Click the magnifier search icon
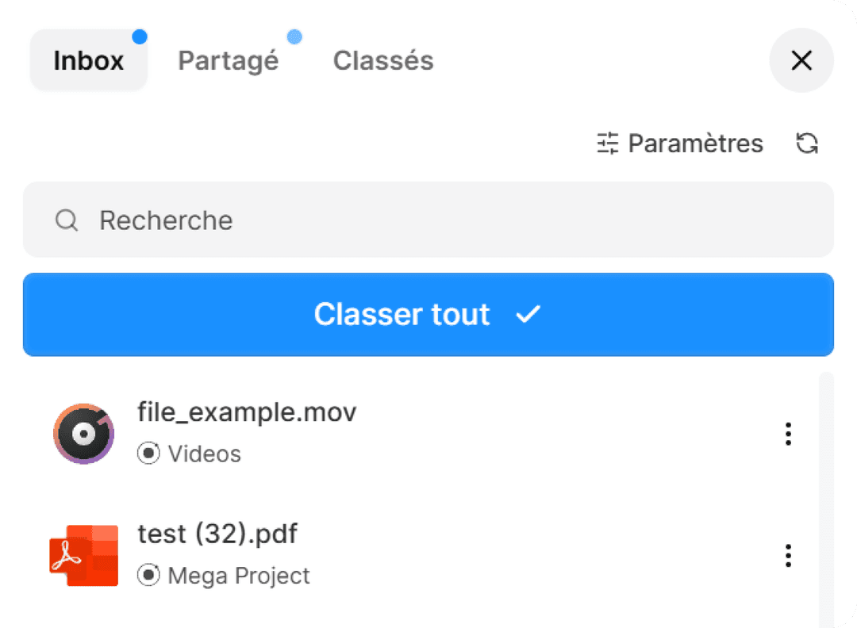This screenshot has width=857, height=628. (x=67, y=220)
